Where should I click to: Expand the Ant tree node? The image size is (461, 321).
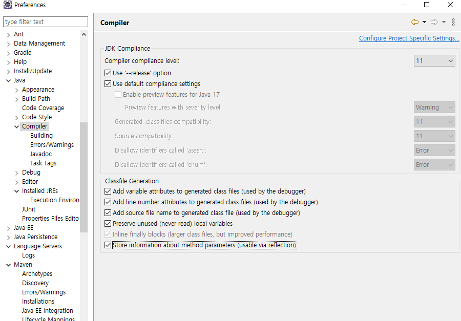(x=9, y=35)
